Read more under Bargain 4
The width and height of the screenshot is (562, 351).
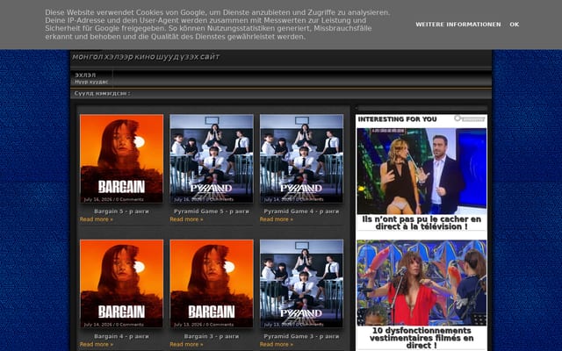pyautogui.click(x=96, y=344)
